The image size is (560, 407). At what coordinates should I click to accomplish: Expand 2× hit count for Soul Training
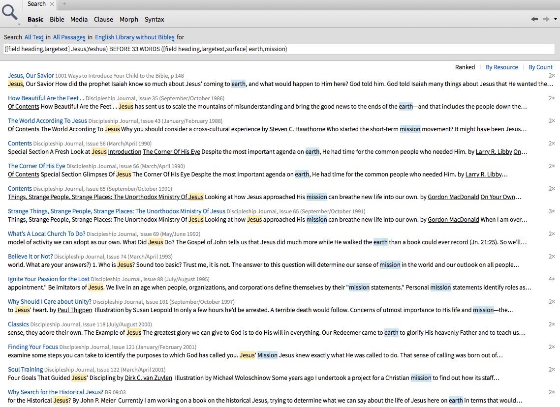tap(552, 370)
